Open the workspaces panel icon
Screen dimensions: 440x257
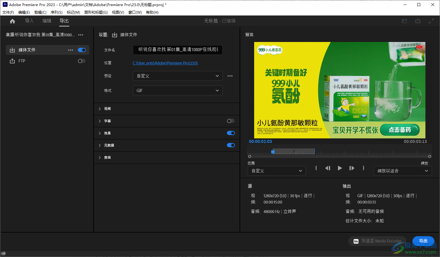point(404,21)
